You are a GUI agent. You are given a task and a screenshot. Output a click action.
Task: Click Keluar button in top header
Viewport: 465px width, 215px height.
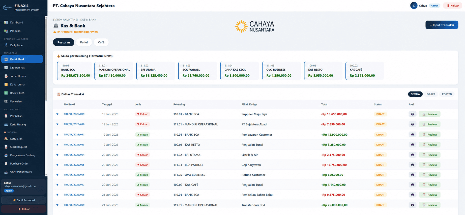453,6
